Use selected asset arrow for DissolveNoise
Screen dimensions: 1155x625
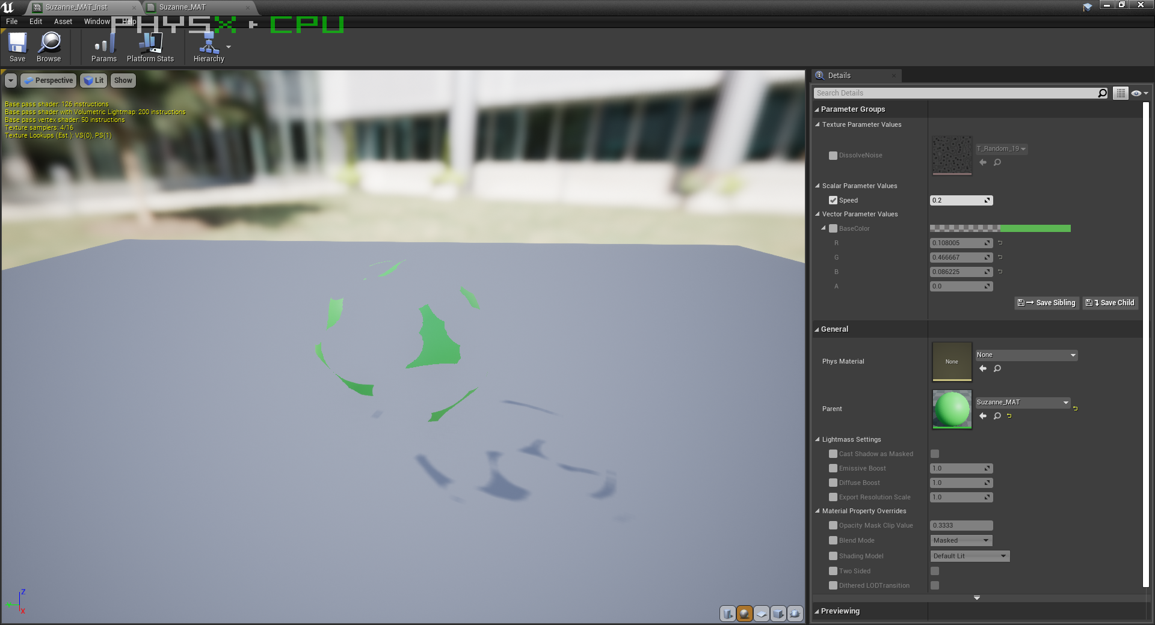pos(983,162)
